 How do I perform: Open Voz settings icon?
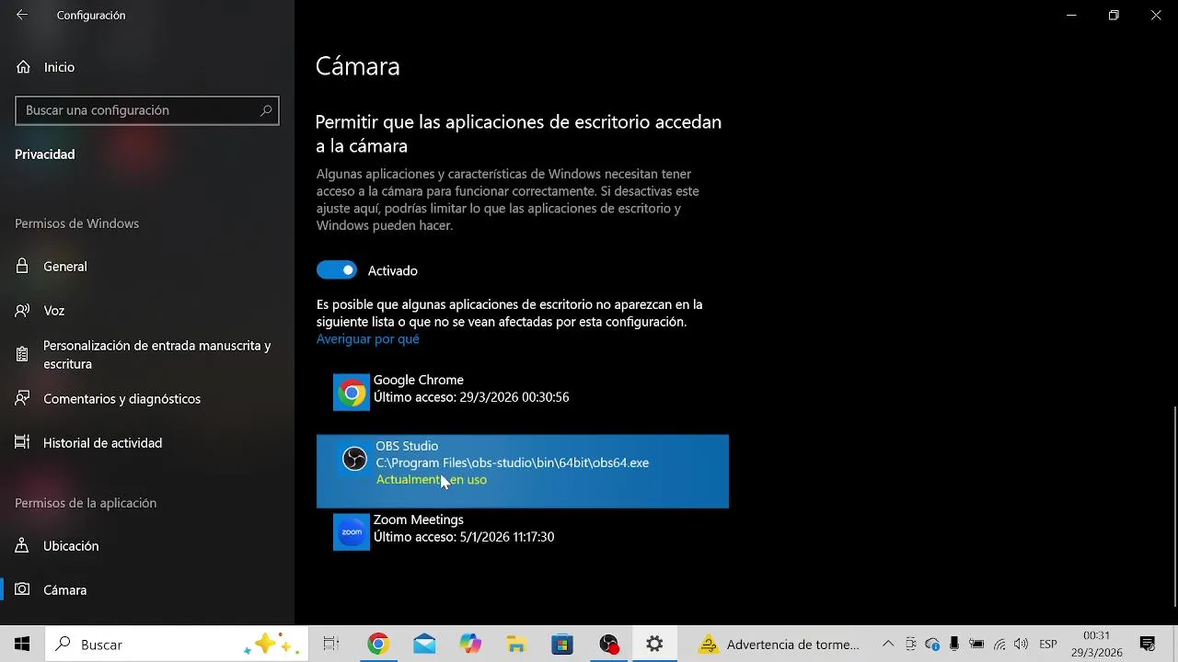(23, 311)
